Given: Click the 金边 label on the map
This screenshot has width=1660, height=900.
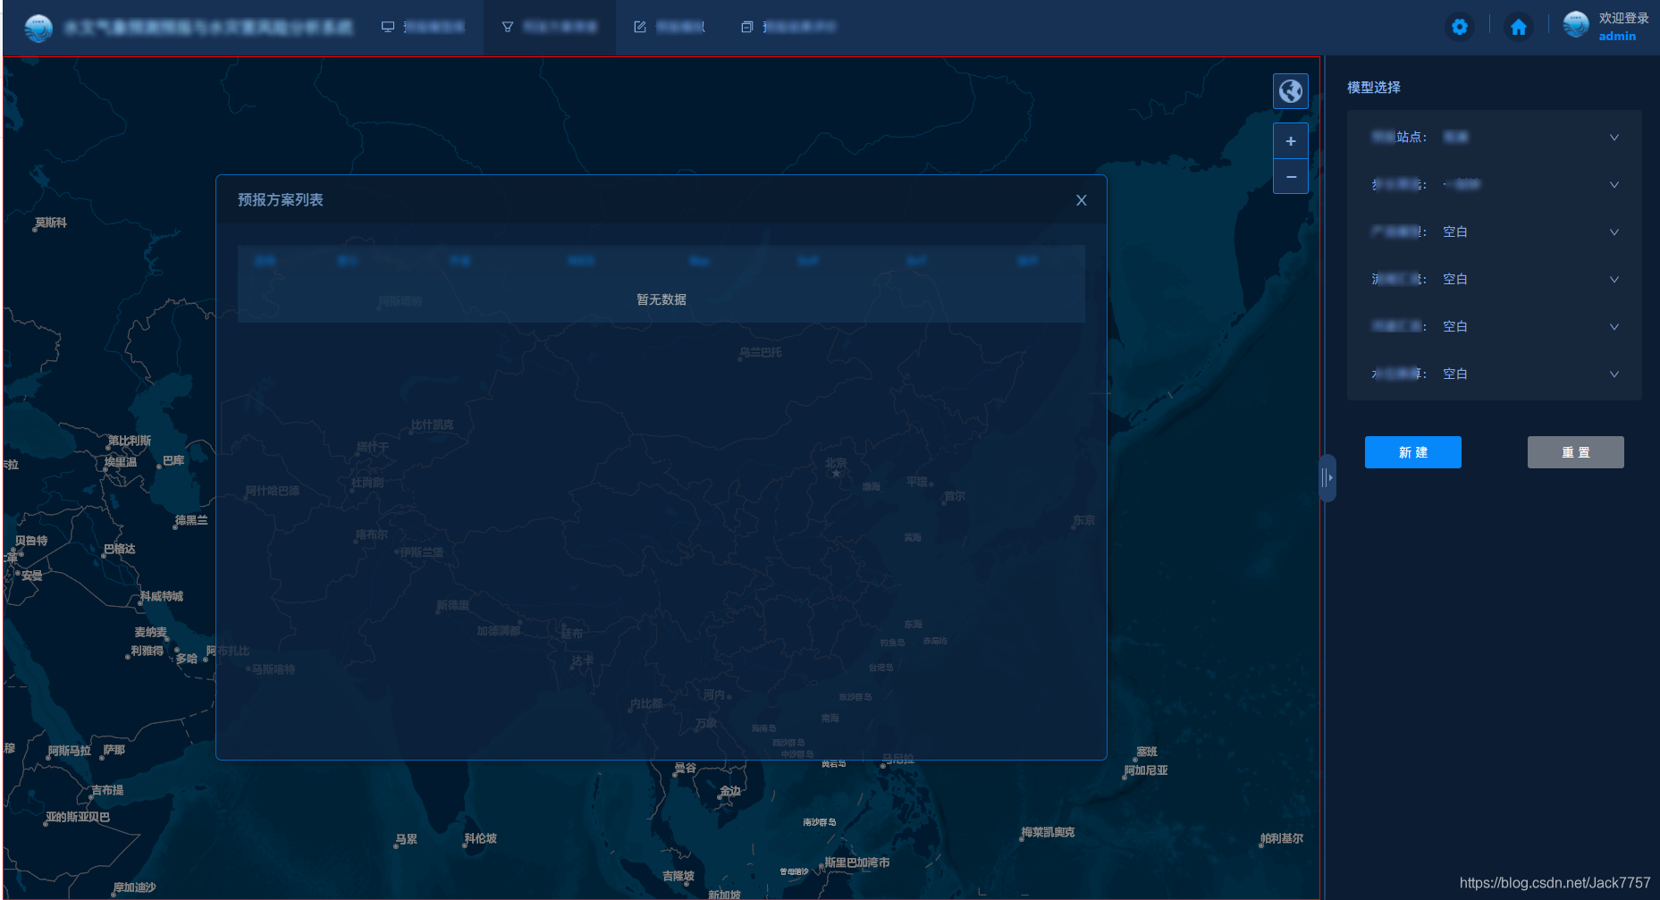Looking at the screenshot, I should tap(730, 791).
